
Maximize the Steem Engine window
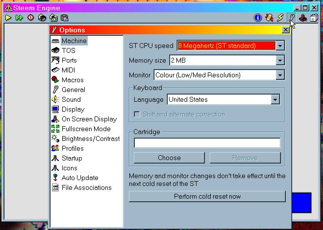tap(305, 8)
